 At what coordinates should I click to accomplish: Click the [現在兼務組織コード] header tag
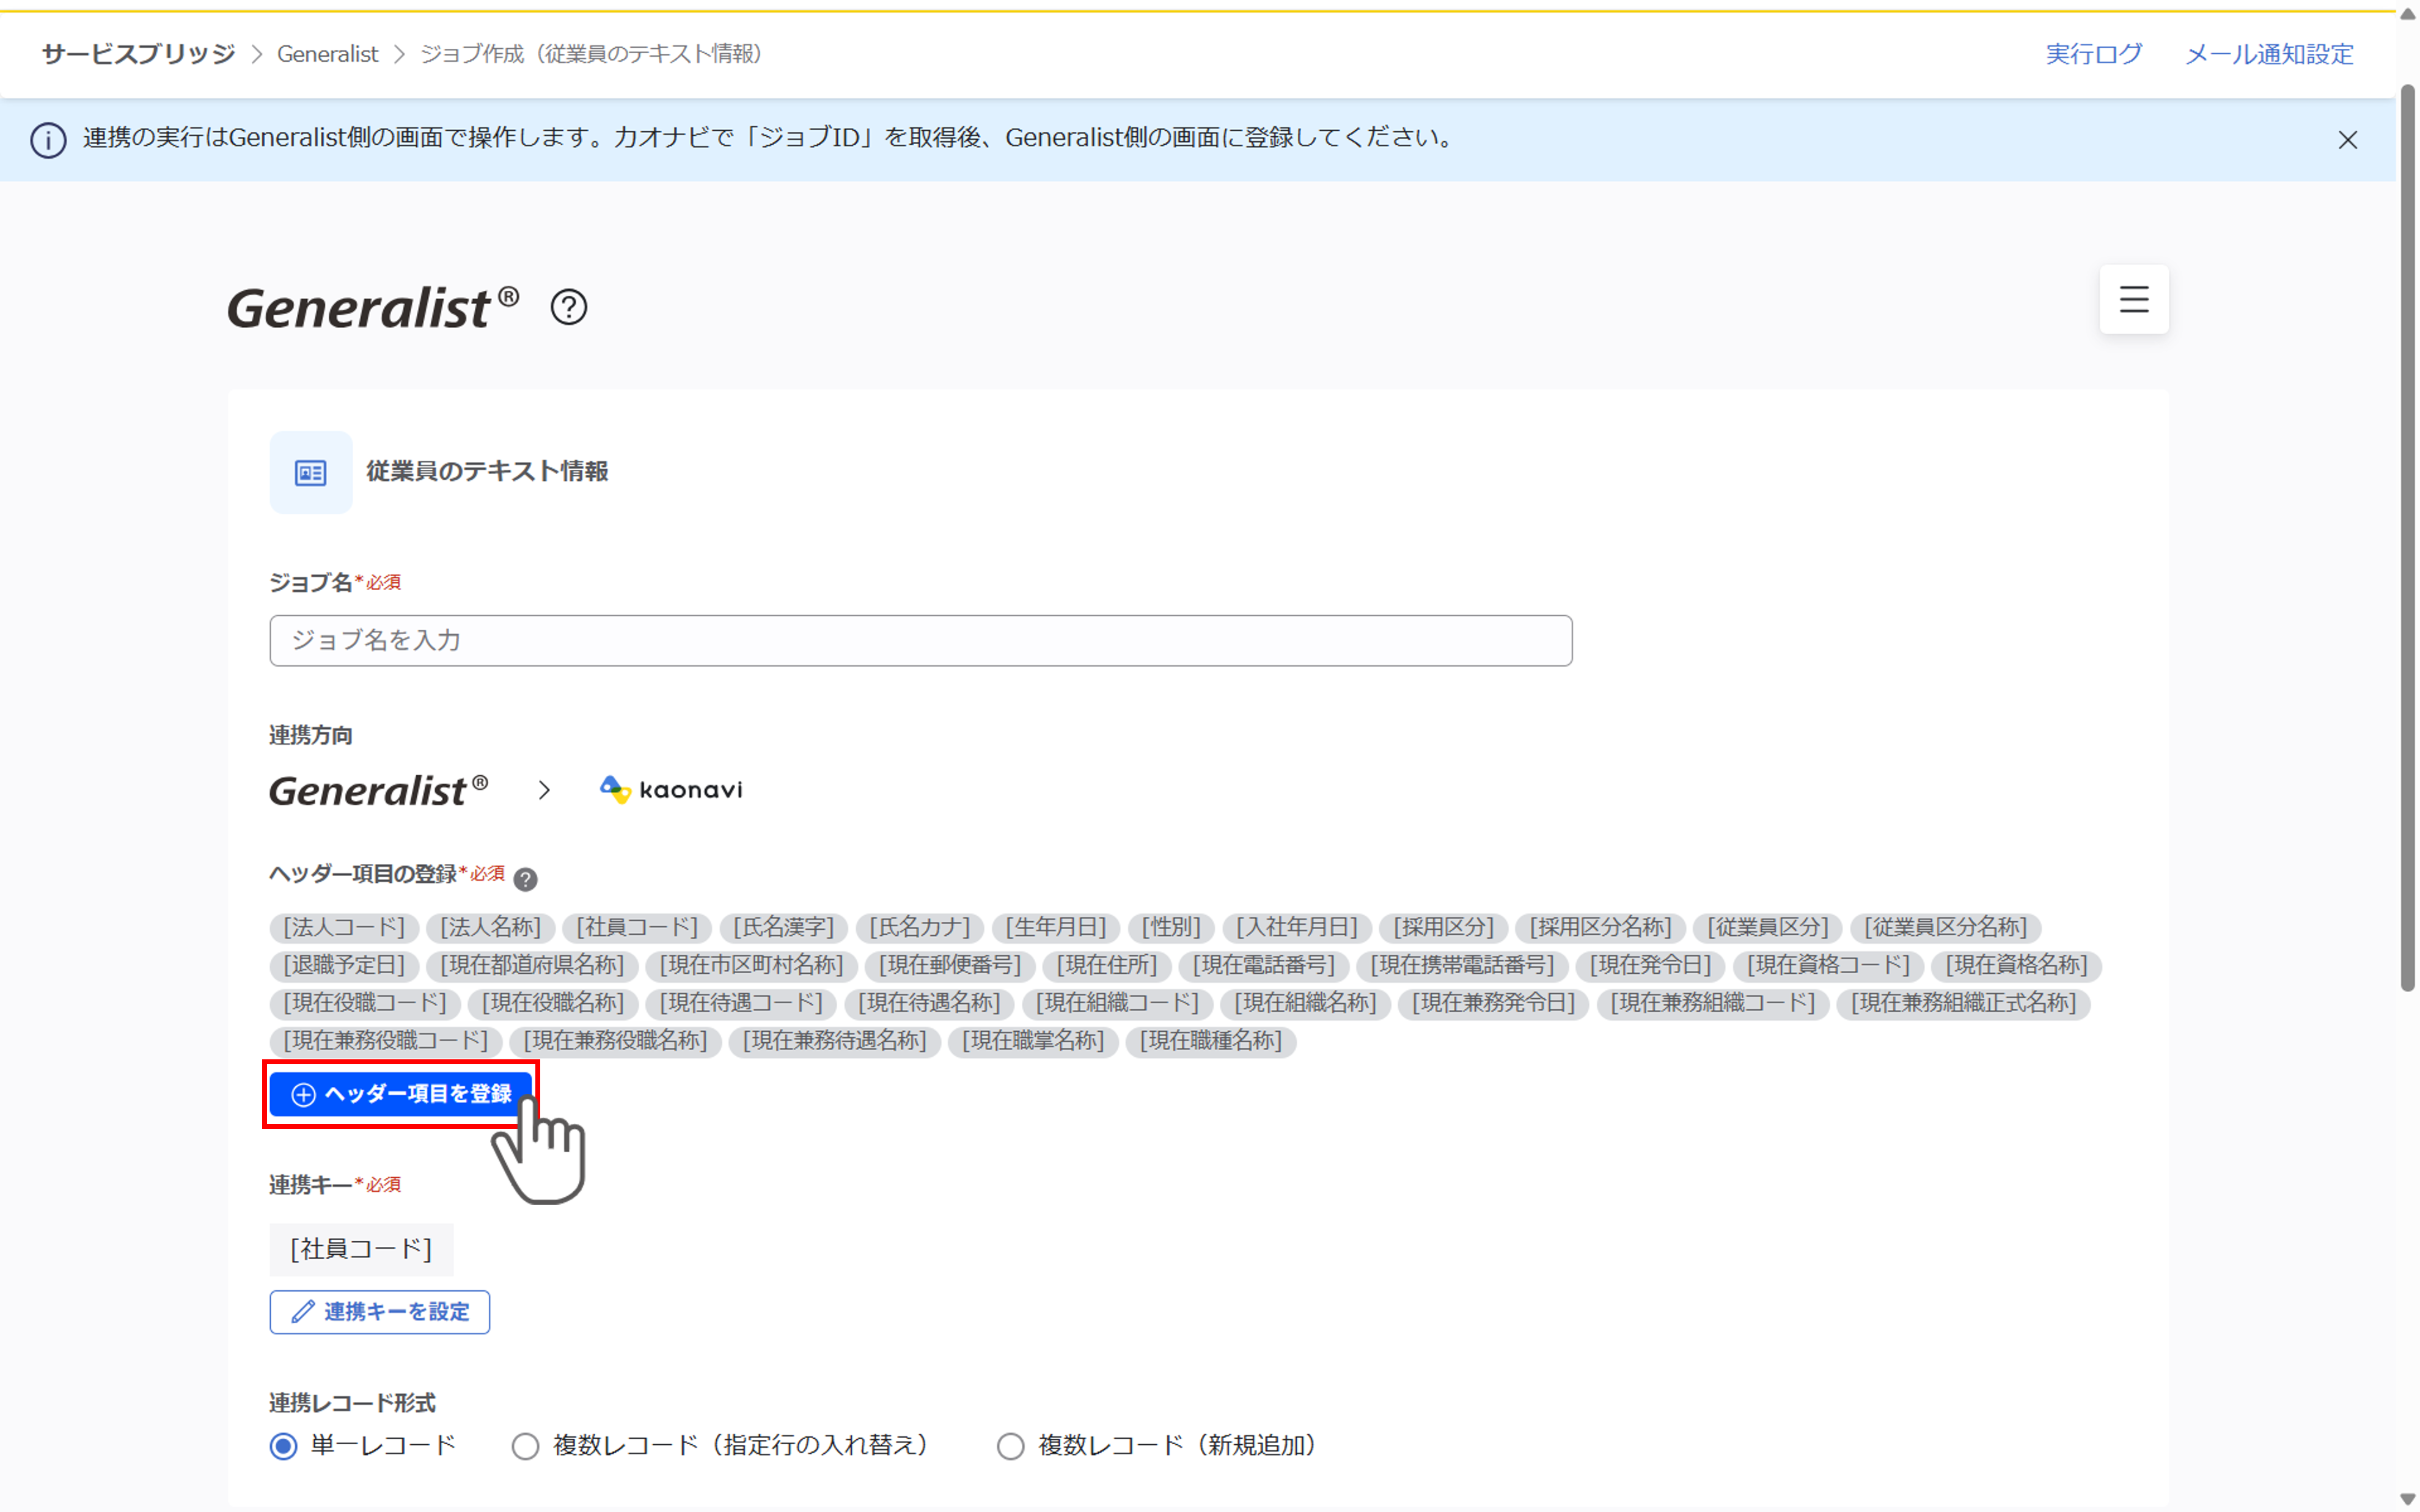1712,1003
